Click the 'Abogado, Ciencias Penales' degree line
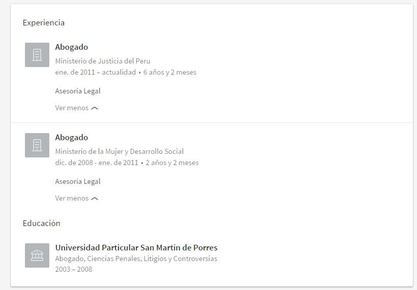 tap(136, 259)
